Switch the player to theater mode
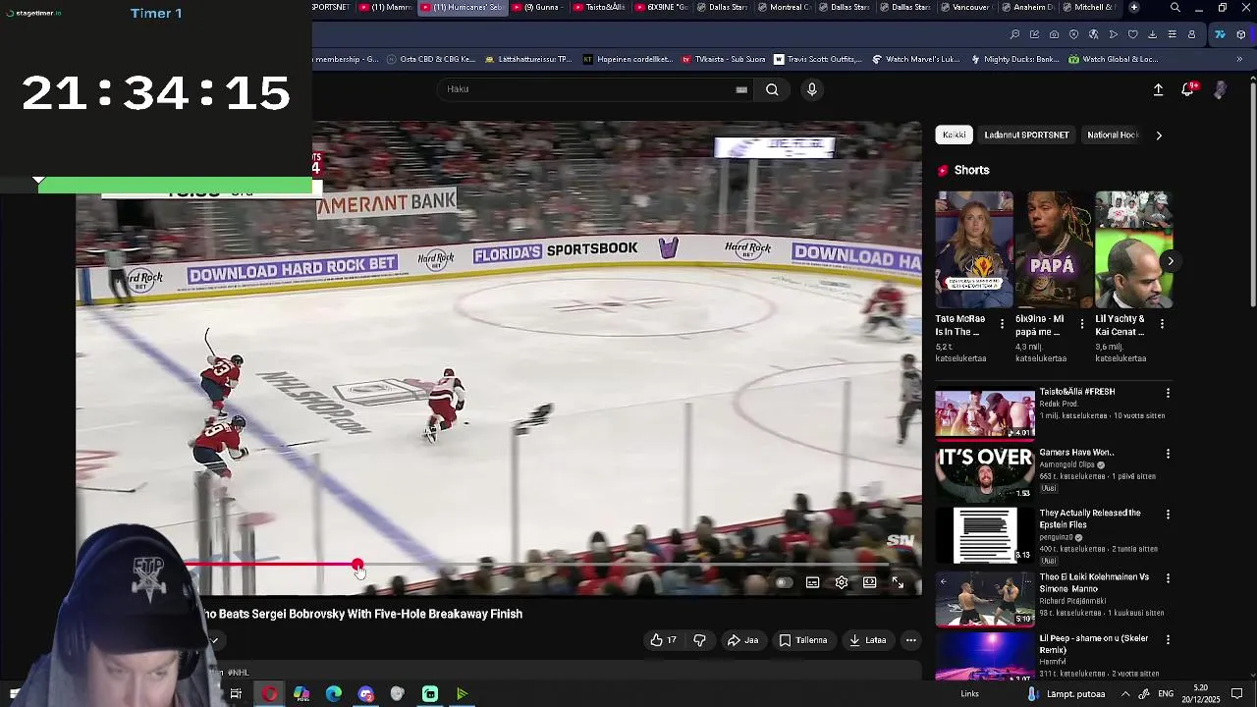Viewport: 1257px width, 707px height. click(869, 582)
